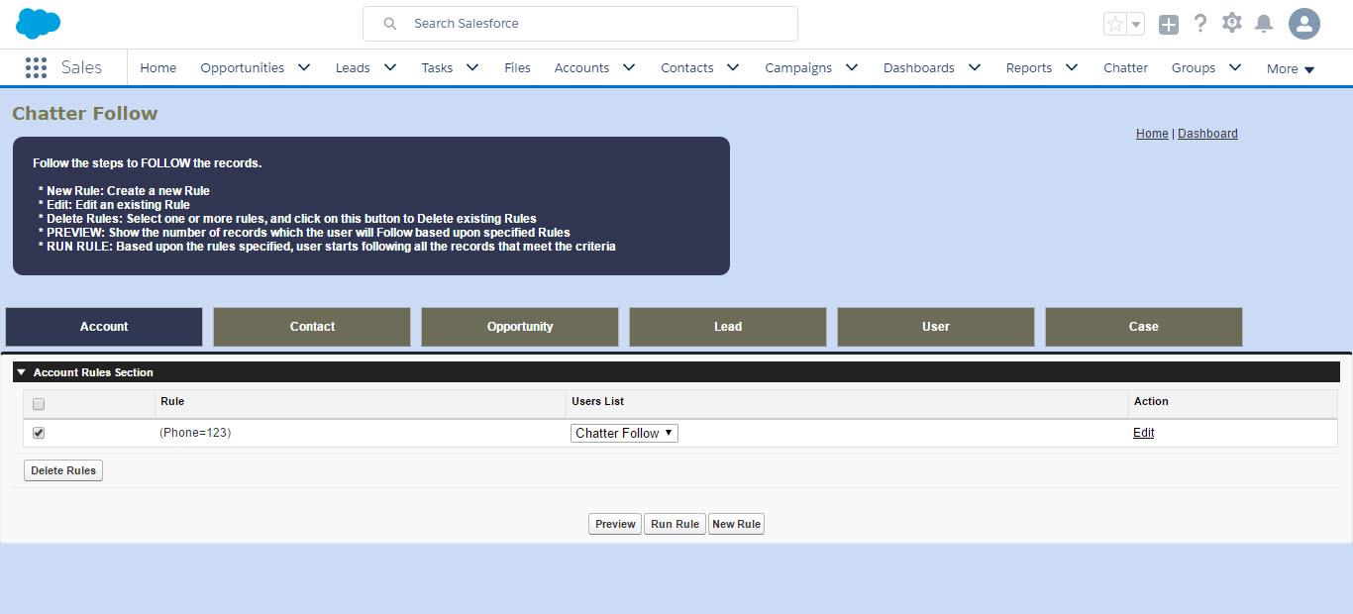The height and width of the screenshot is (614, 1353).
Task: Click the Run Rule button
Action: (675, 524)
